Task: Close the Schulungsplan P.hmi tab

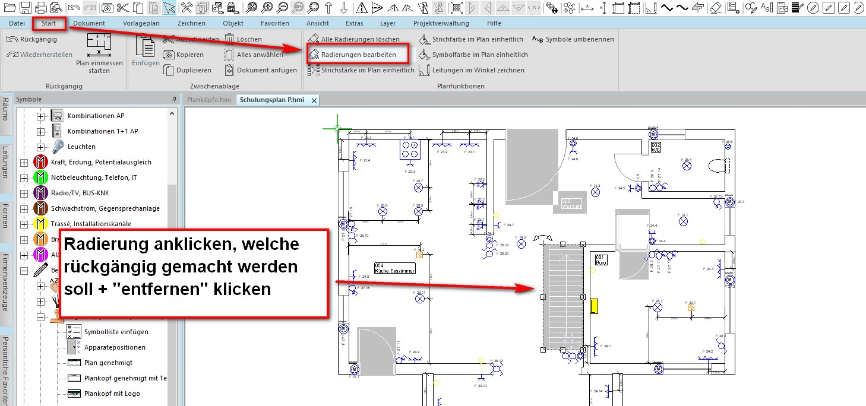Action: [314, 100]
